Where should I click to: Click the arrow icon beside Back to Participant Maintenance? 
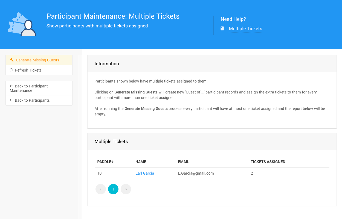point(11,86)
